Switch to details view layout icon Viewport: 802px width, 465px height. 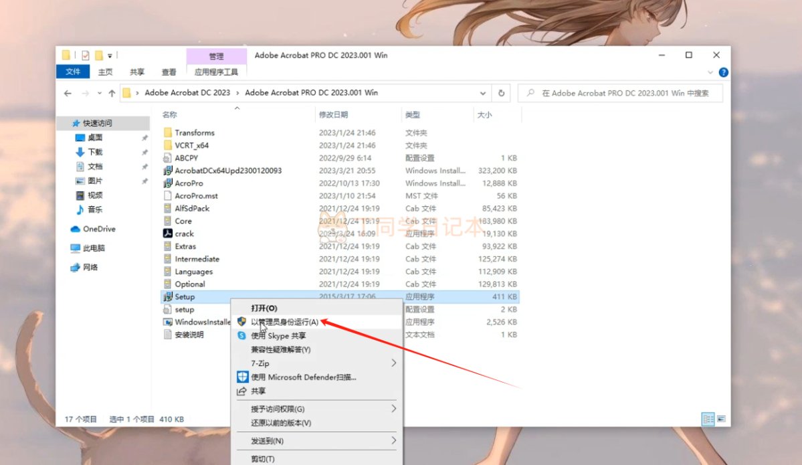[x=708, y=419]
